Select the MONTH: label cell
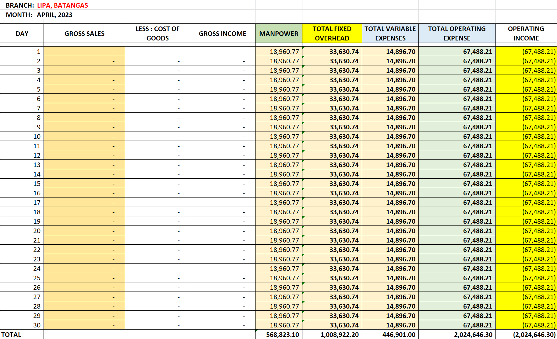557x339 pixels. tap(19, 15)
